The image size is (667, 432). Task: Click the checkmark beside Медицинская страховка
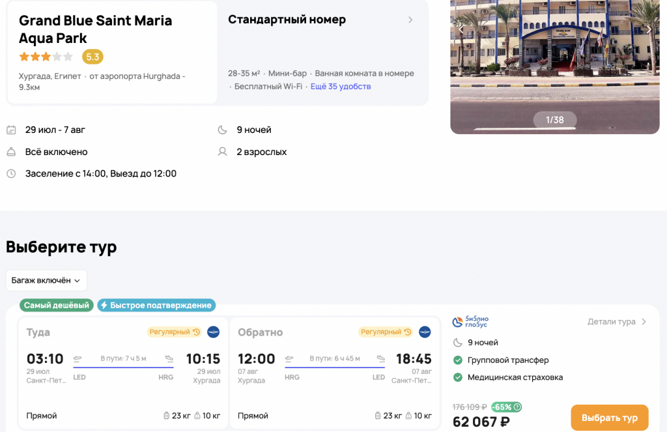[x=458, y=377]
